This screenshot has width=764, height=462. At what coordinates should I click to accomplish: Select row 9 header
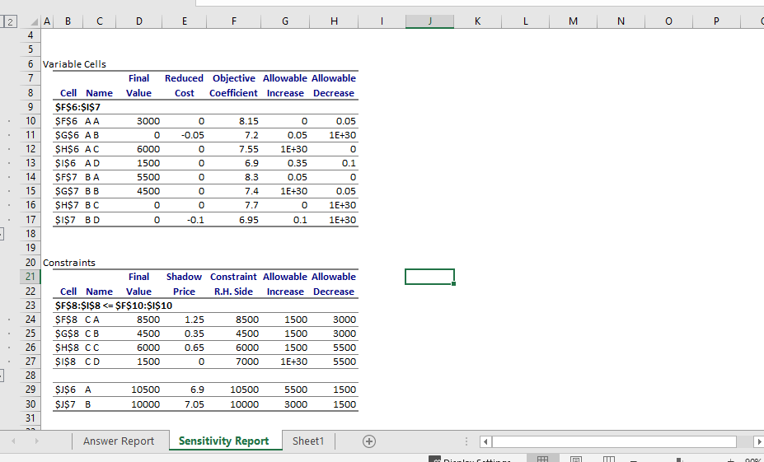pos(30,107)
